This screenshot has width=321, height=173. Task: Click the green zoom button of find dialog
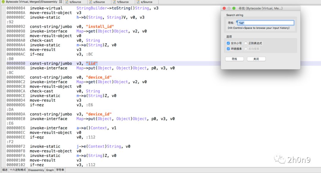pyautogui.click(x=234, y=8)
